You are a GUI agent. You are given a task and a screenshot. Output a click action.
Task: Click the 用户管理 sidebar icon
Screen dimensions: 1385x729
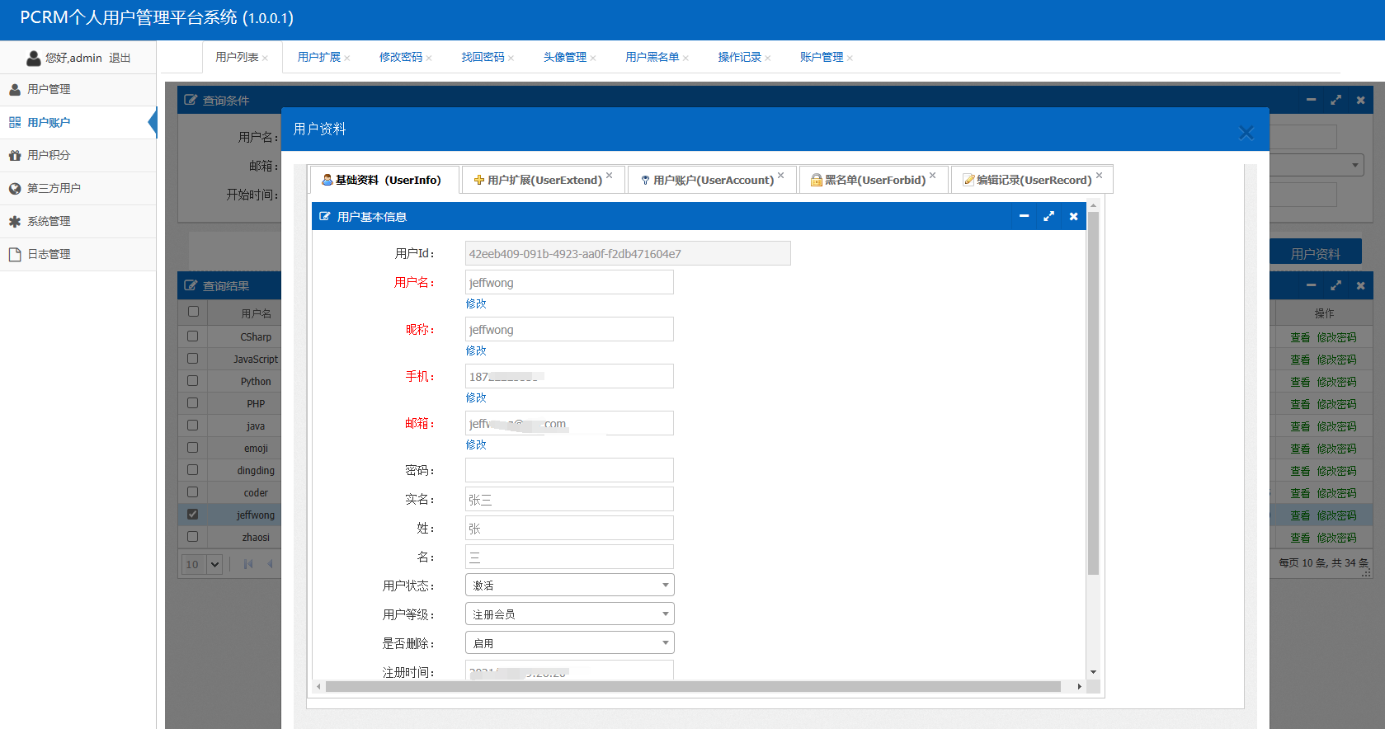15,90
